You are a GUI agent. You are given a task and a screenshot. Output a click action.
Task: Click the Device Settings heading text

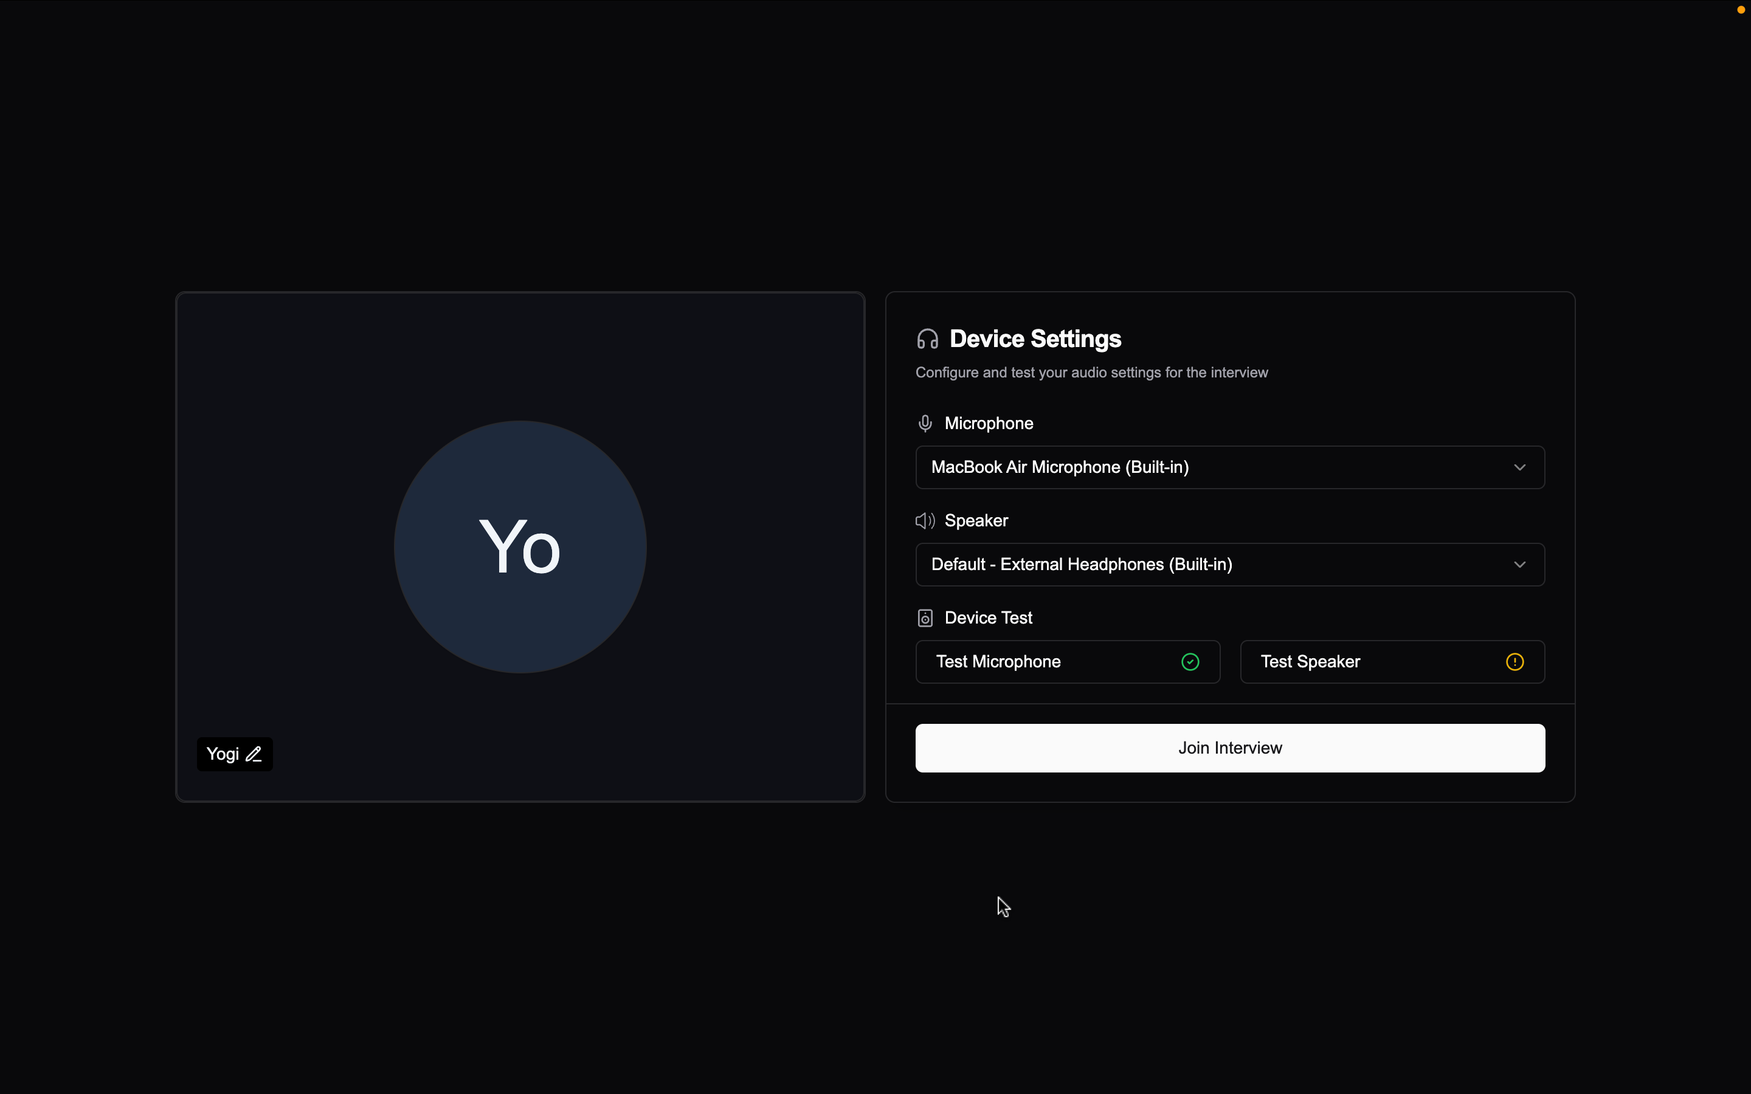(x=1035, y=339)
